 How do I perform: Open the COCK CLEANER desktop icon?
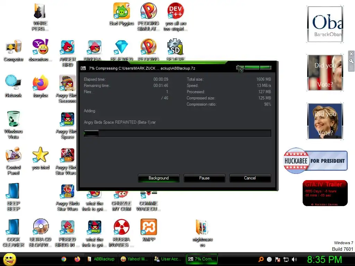[14, 233]
